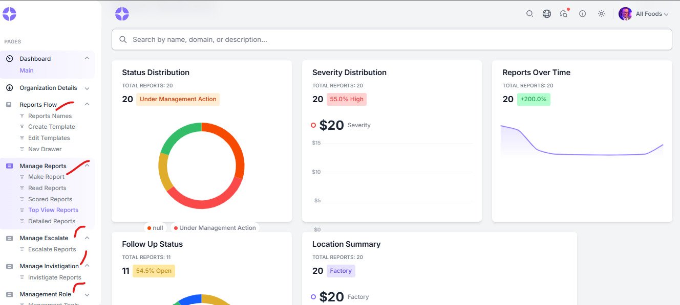Click the Manage Reports sidebar icon
This screenshot has width=680, height=305.
click(9, 166)
